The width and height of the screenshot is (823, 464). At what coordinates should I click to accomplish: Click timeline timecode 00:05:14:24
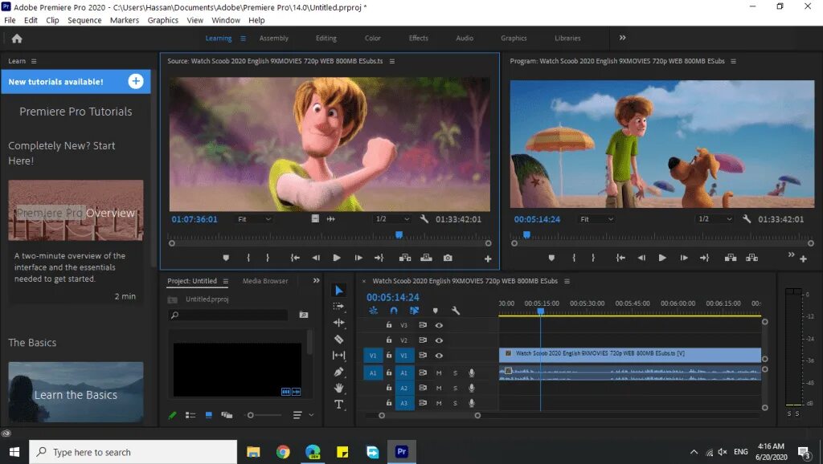tap(392, 297)
